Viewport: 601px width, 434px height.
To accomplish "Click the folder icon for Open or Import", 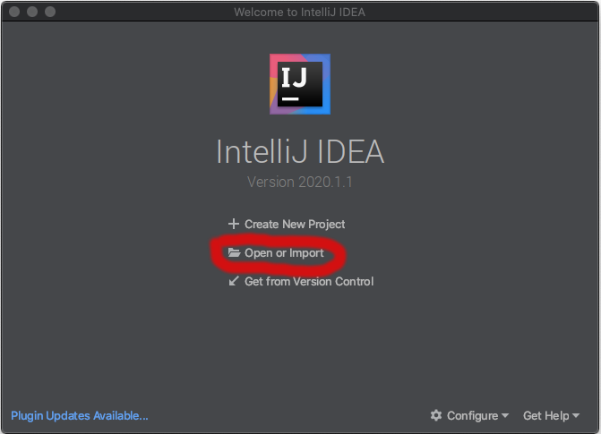I will coord(235,253).
